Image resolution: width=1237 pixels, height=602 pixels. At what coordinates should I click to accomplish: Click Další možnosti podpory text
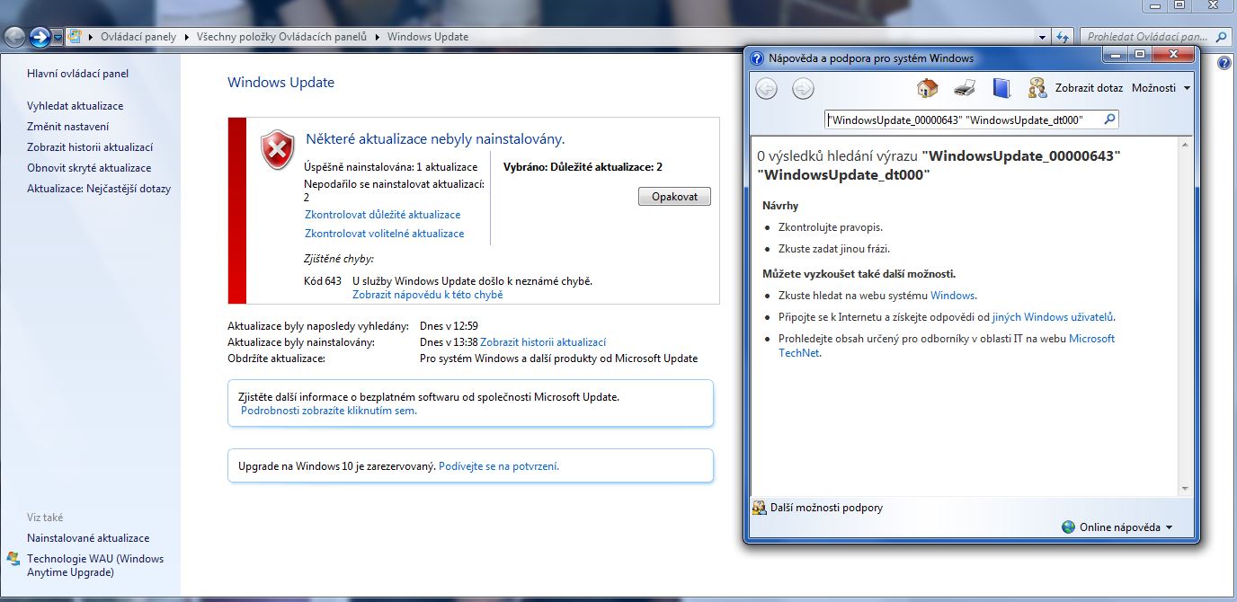pyautogui.click(x=826, y=508)
